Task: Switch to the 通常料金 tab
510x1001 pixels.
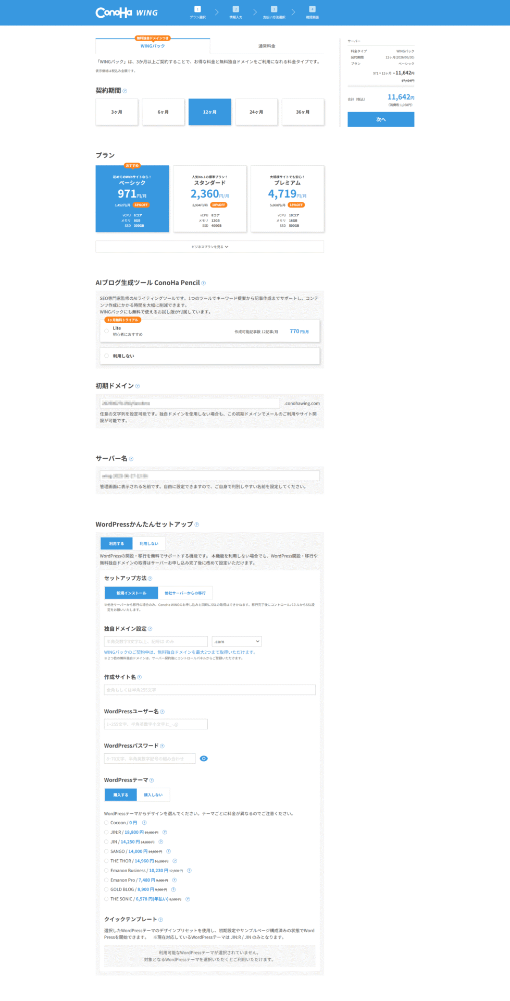Action: 267,46
